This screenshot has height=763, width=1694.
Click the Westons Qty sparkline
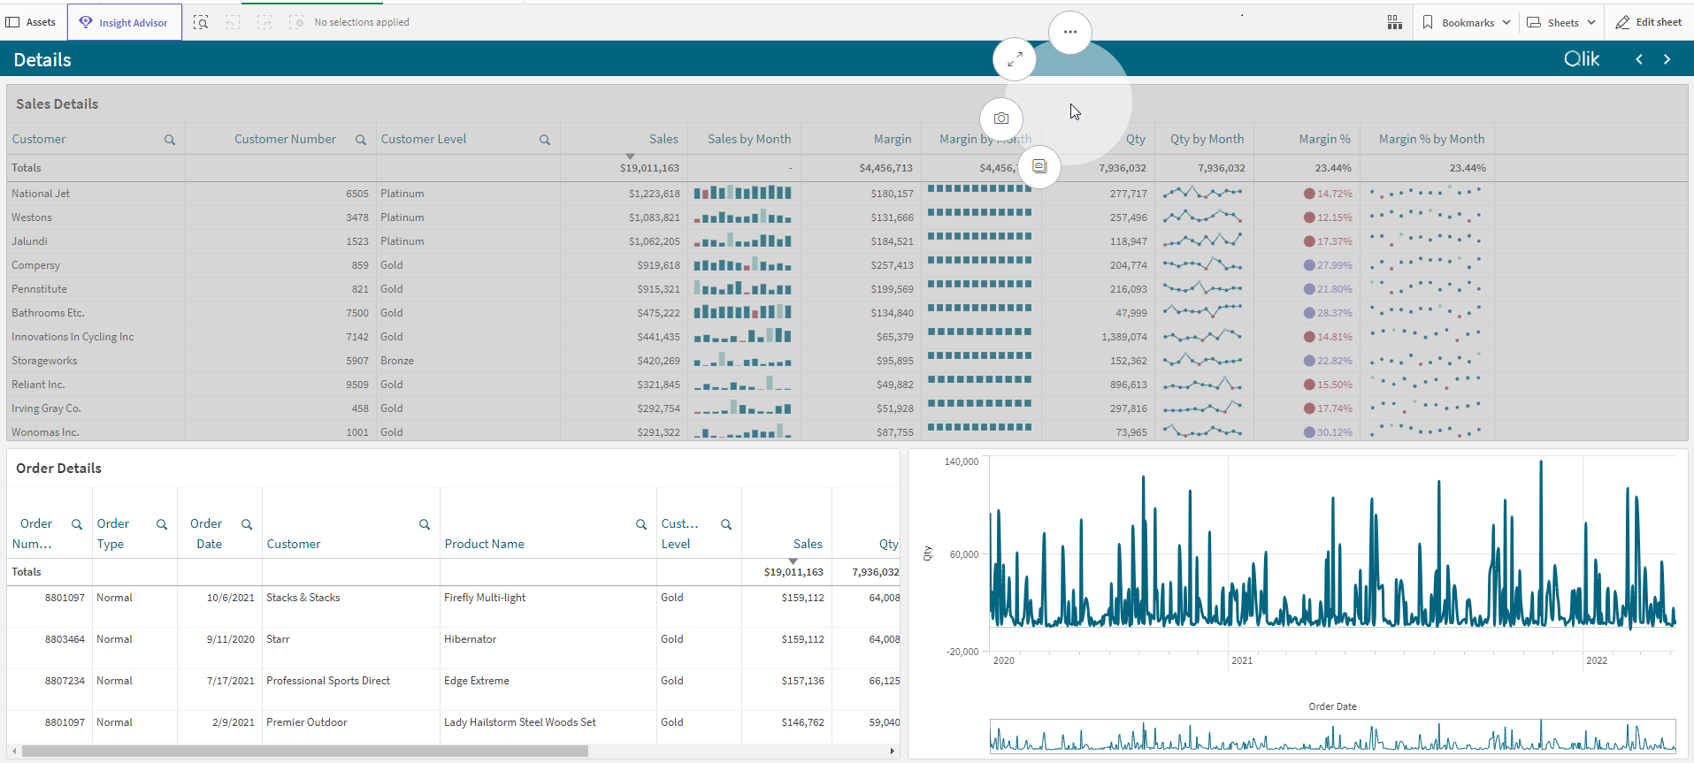(1202, 217)
